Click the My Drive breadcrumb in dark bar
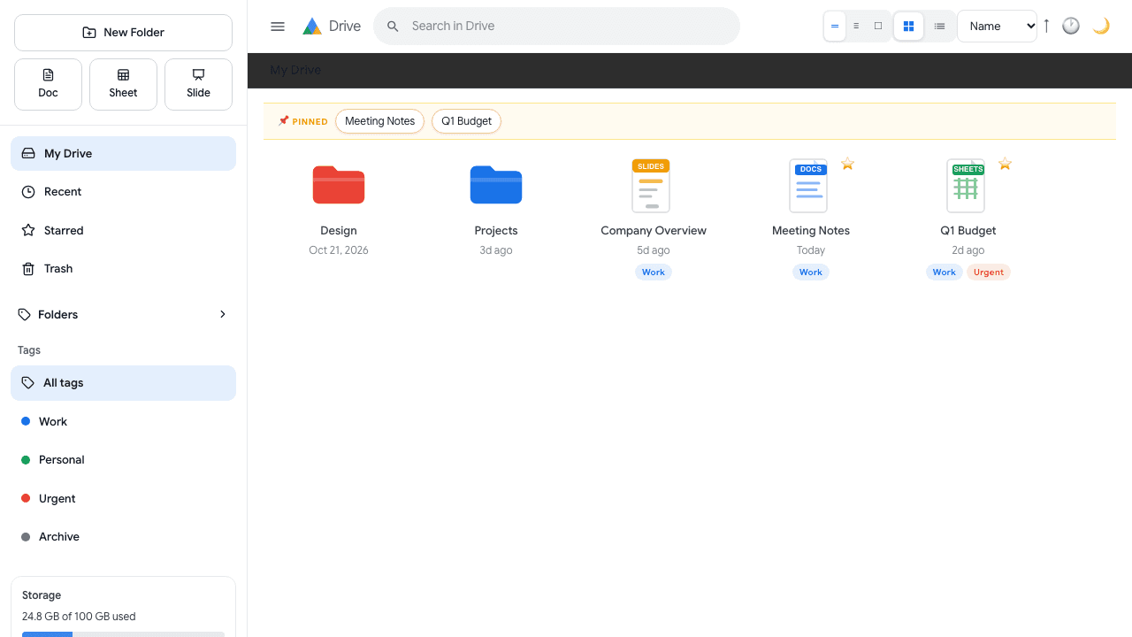 [295, 70]
